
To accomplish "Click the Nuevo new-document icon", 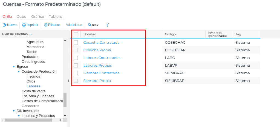I will tap(4, 25).
